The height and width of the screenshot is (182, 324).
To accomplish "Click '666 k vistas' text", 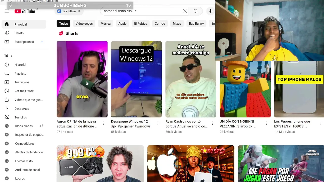I will pos(174,132).
